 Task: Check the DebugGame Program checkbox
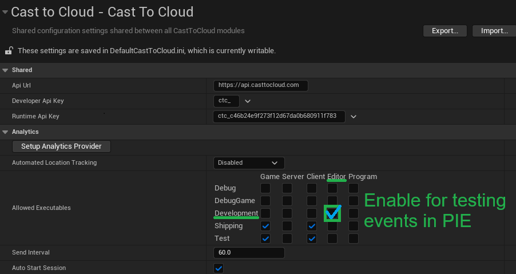tap(354, 201)
